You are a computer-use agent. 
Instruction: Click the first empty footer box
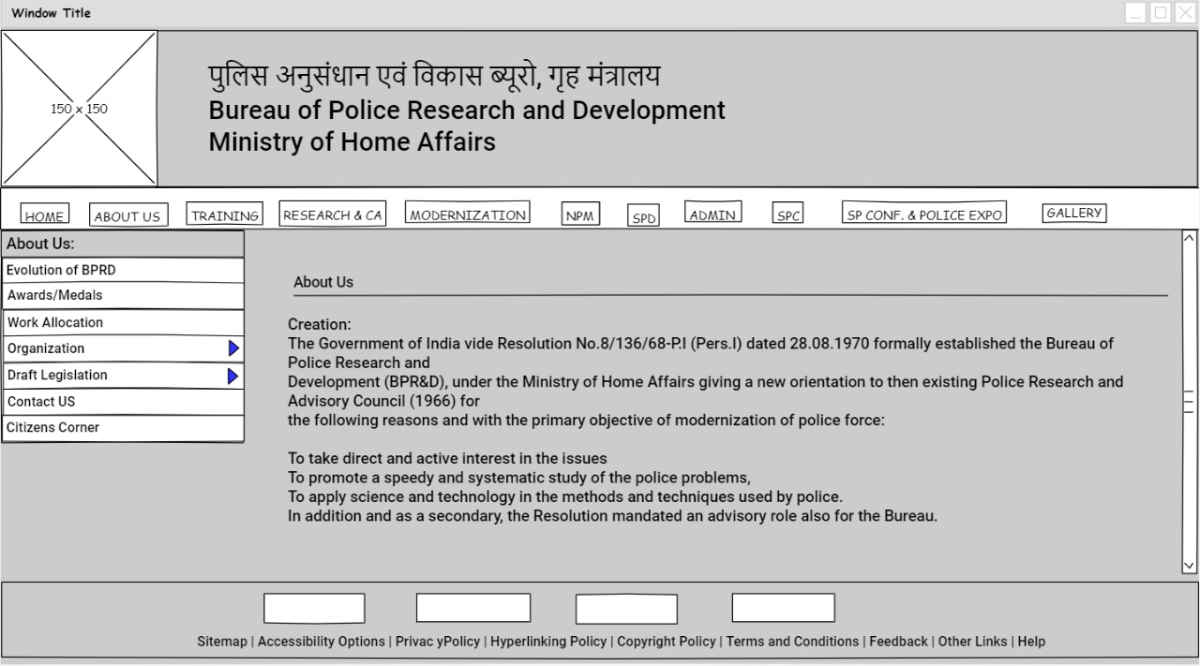[314, 608]
